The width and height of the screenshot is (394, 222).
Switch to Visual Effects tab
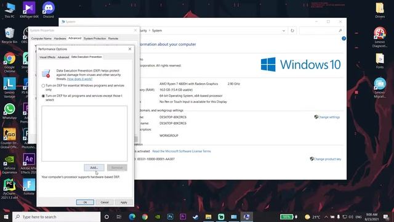click(x=47, y=57)
